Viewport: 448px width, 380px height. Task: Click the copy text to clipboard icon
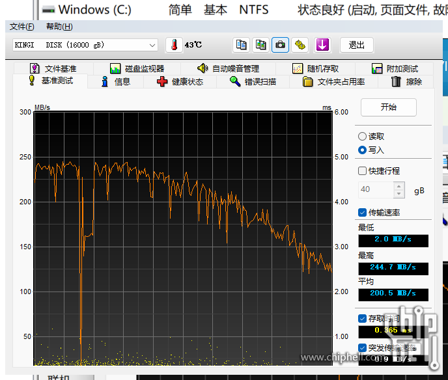click(x=241, y=45)
